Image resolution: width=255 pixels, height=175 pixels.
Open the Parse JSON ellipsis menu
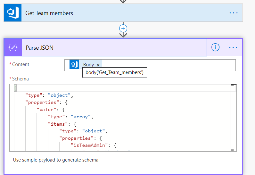coord(233,47)
